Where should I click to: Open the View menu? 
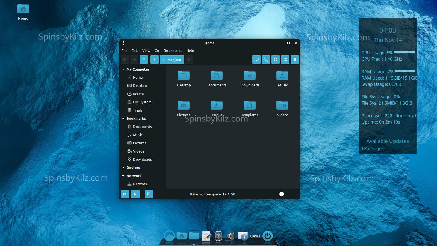(x=146, y=51)
